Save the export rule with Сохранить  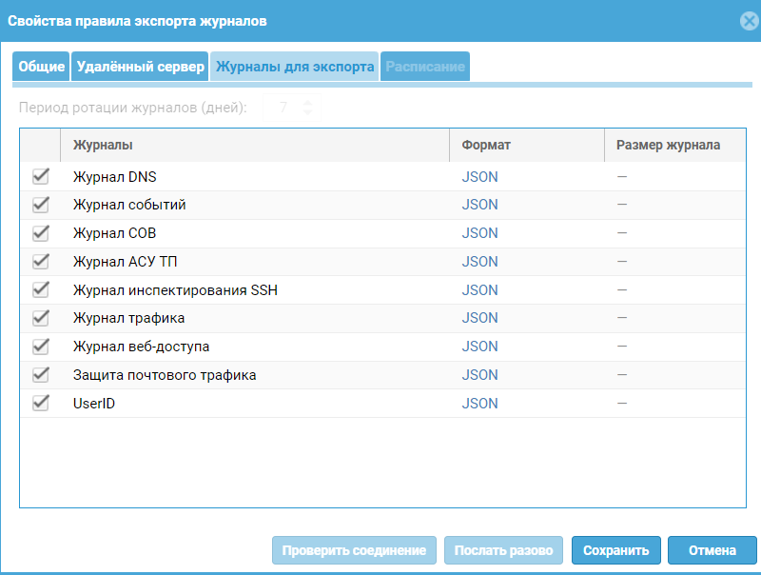tap(615, 550)
